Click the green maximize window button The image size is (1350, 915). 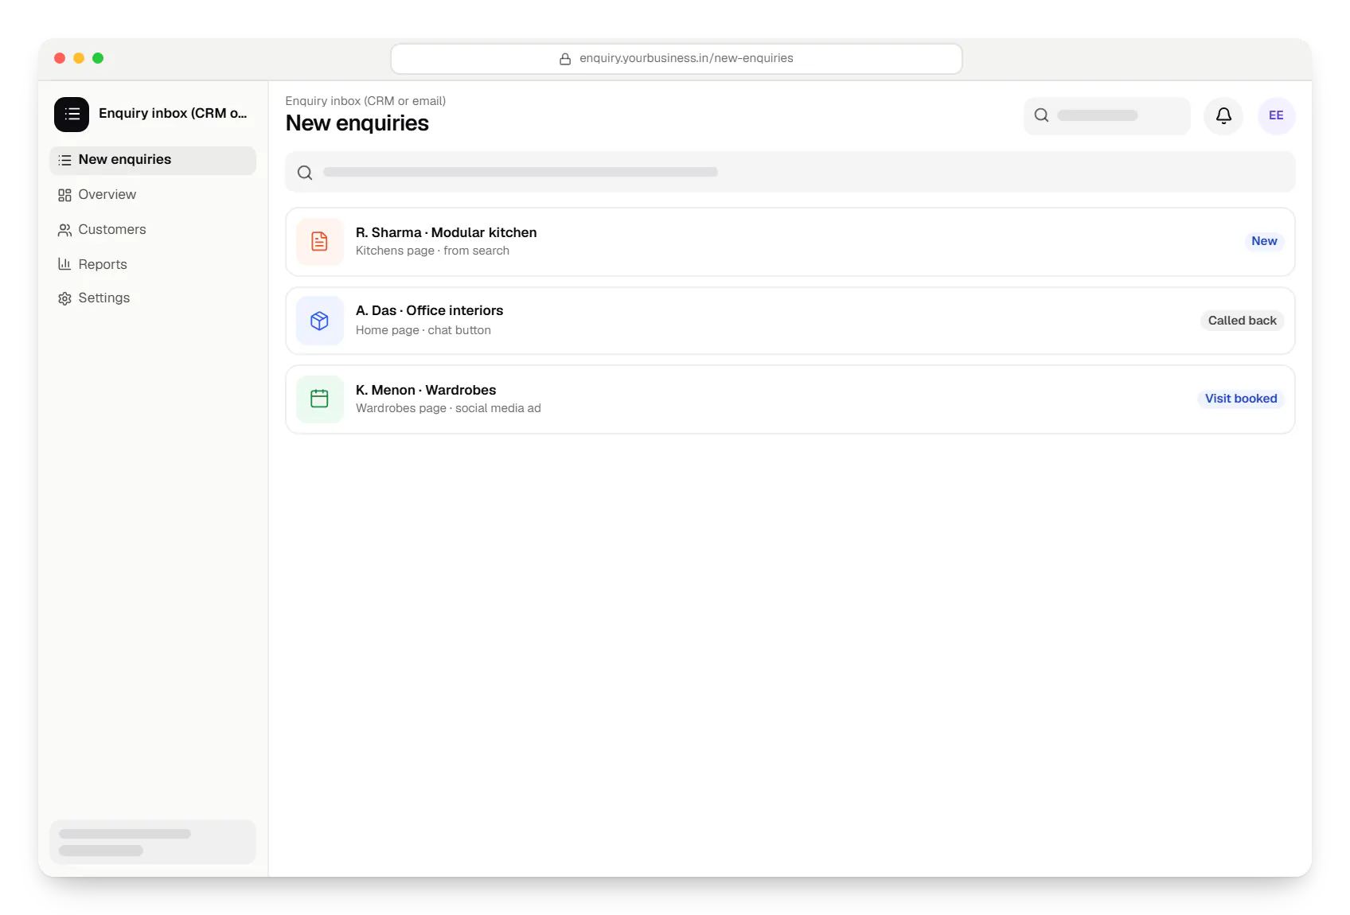[98, 58]
